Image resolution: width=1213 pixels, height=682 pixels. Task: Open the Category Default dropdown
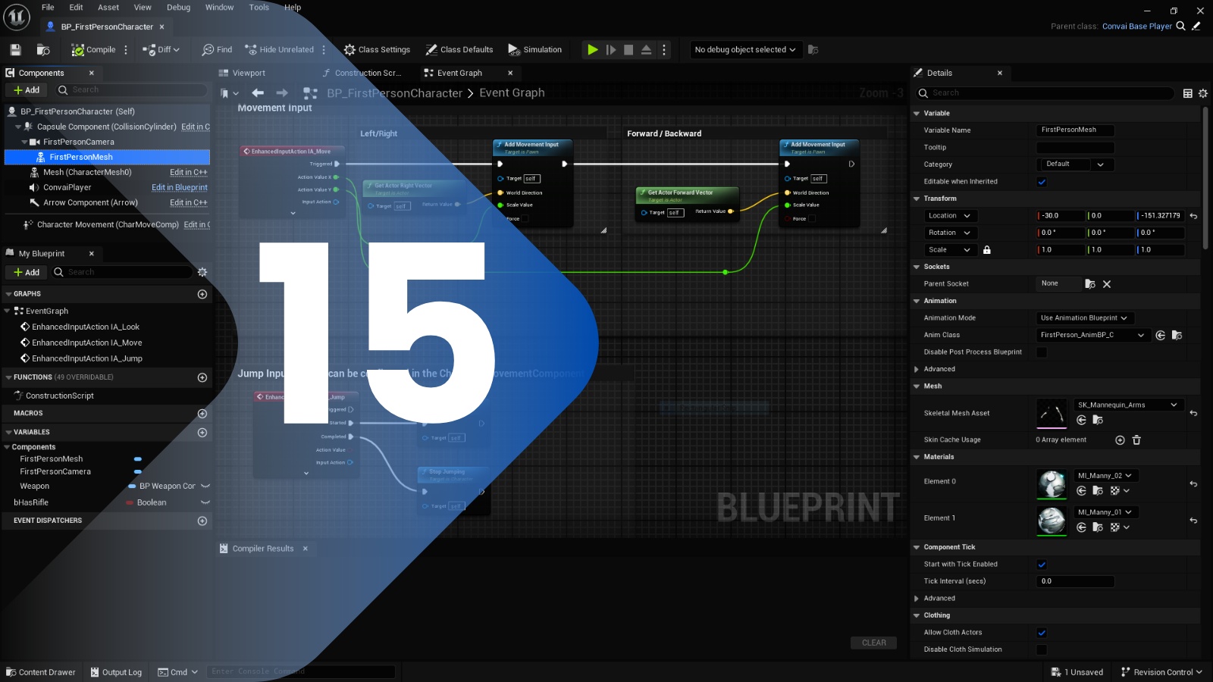[x=1074, y=164]
